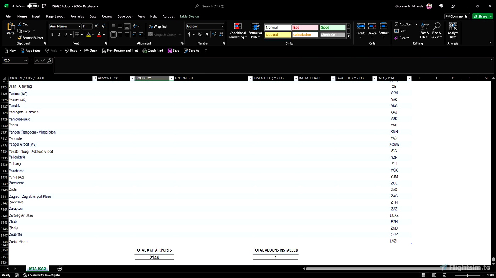Toggle italic formatting
The image size is (496, 278).
[59, 35]
